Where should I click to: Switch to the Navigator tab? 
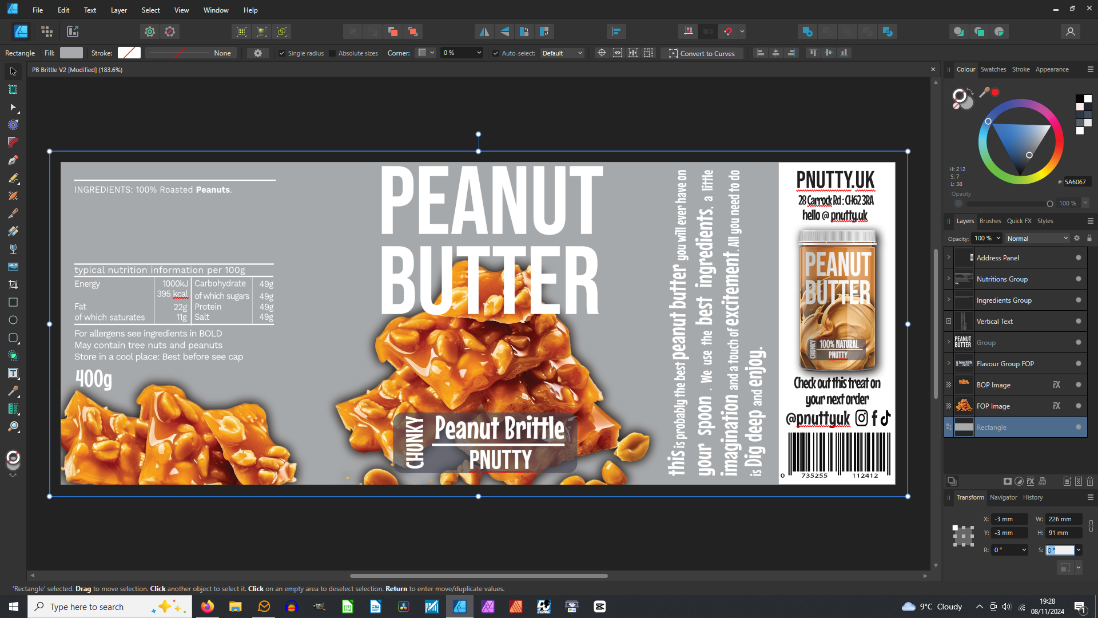click(x=1004, y=497)
